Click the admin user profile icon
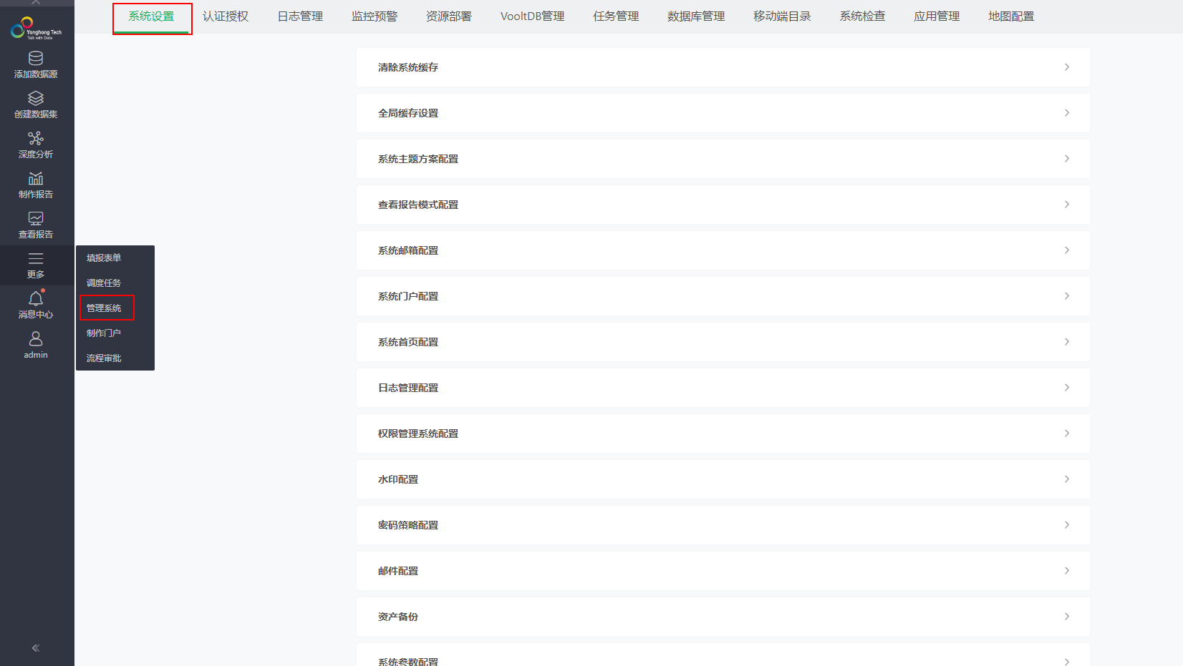Viewport: 1183px width, 666px height. pos(36,339)
